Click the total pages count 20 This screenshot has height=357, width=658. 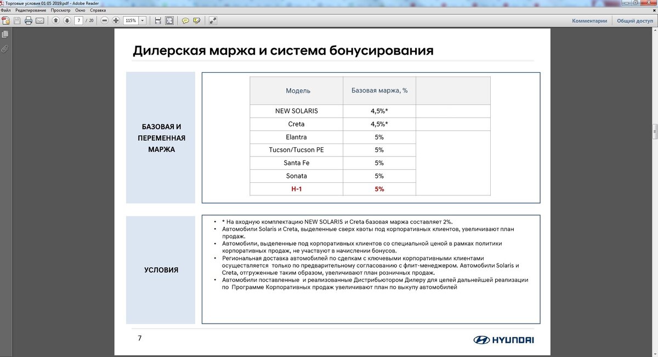point(91,21)
